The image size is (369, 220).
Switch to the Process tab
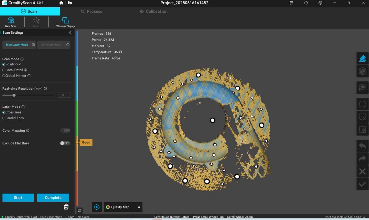pyautogui.click(x=91, y=12)
